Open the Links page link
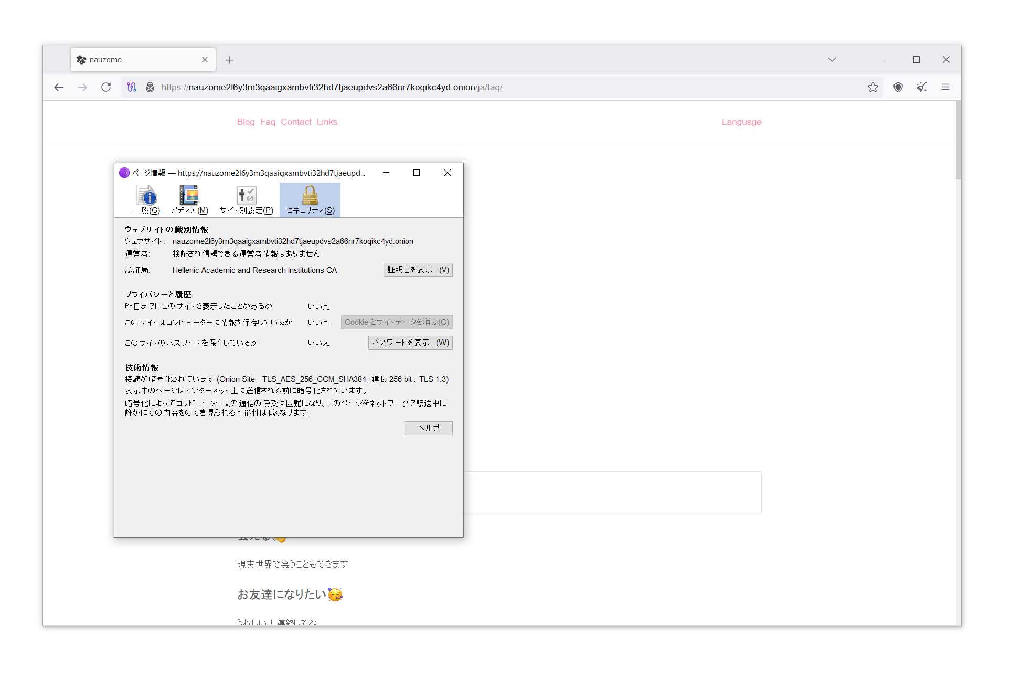Viewport: 1011px width, 681px height. pyautogui.click(x=327, y=122)
